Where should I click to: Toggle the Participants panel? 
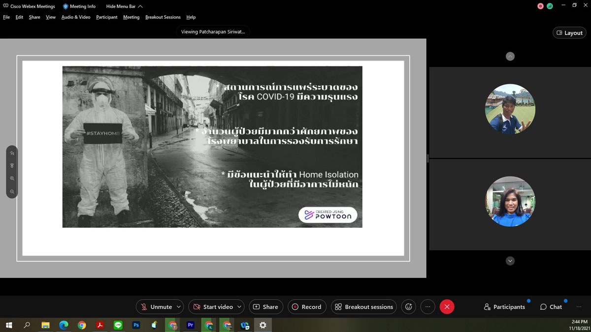point(504,307)
